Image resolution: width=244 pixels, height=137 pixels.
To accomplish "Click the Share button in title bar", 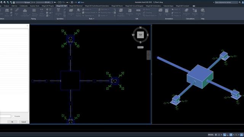I will click(x=81, y=2).
